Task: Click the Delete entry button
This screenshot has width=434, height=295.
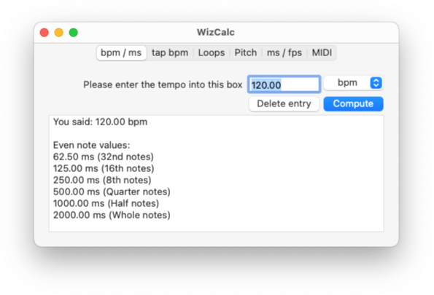Action: pyautogui.click(x=284, y=104)
